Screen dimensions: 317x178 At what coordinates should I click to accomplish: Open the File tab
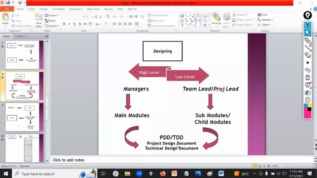tap(7, 9)
